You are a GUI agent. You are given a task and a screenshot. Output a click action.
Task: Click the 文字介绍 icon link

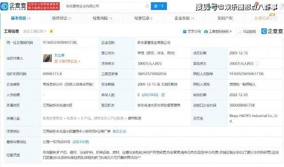pyautogui.click(x=192, y=31)
